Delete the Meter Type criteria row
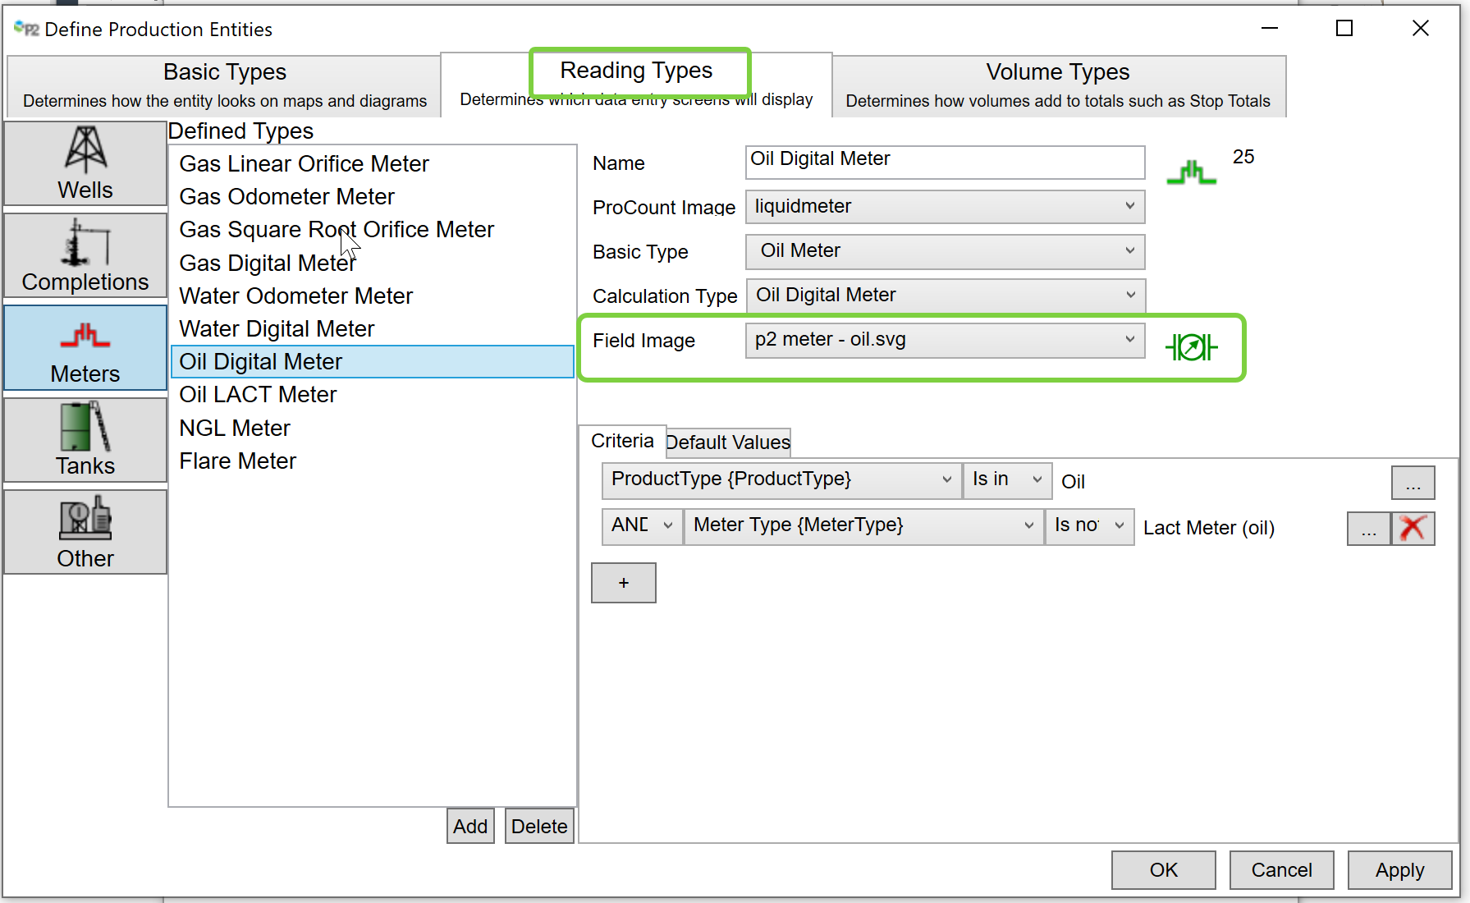Viewport: 1470px width, 903px height. 1413,528
